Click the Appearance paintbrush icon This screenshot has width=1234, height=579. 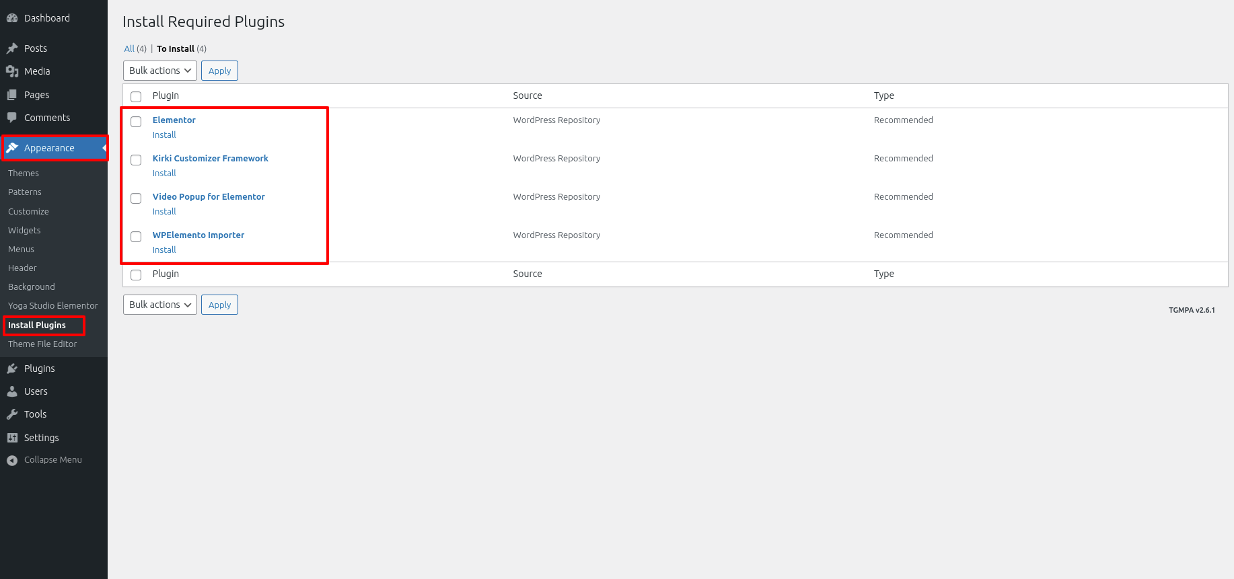(12, 148)
